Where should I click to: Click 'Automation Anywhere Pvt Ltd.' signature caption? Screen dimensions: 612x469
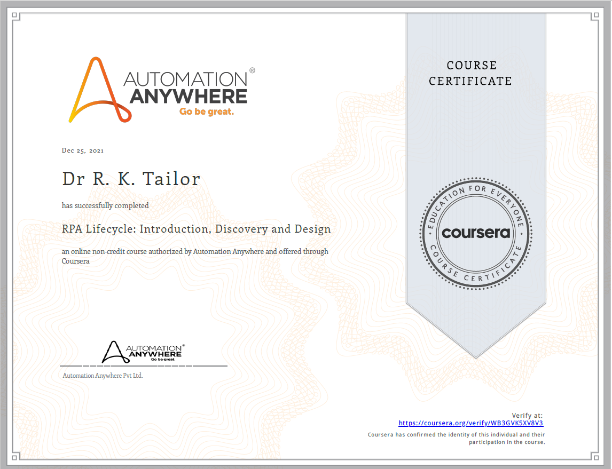[x=103, y=376]
